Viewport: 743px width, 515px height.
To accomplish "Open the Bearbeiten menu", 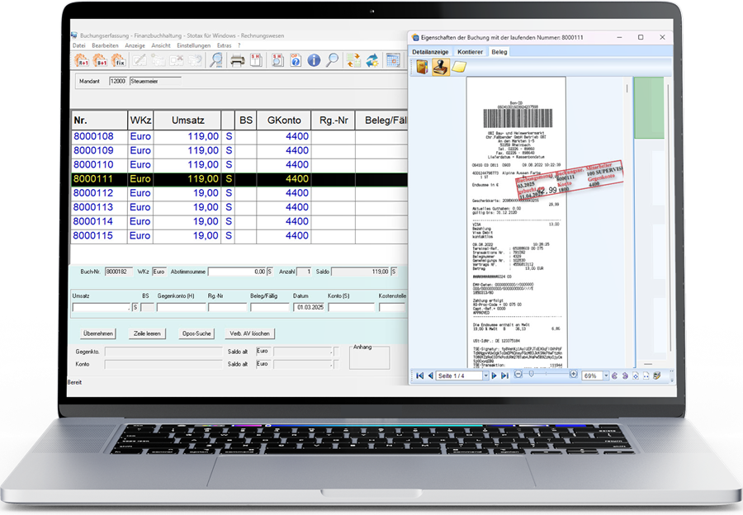I will coord(105,45).
